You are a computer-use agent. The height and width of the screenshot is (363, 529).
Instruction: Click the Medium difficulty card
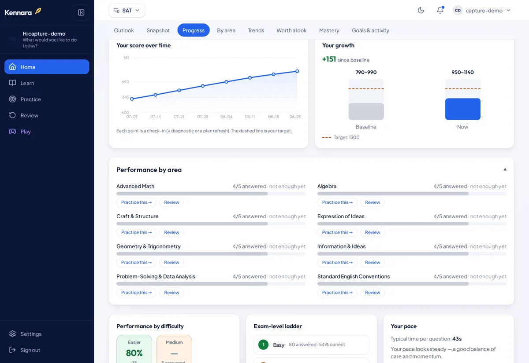point(174,349)
